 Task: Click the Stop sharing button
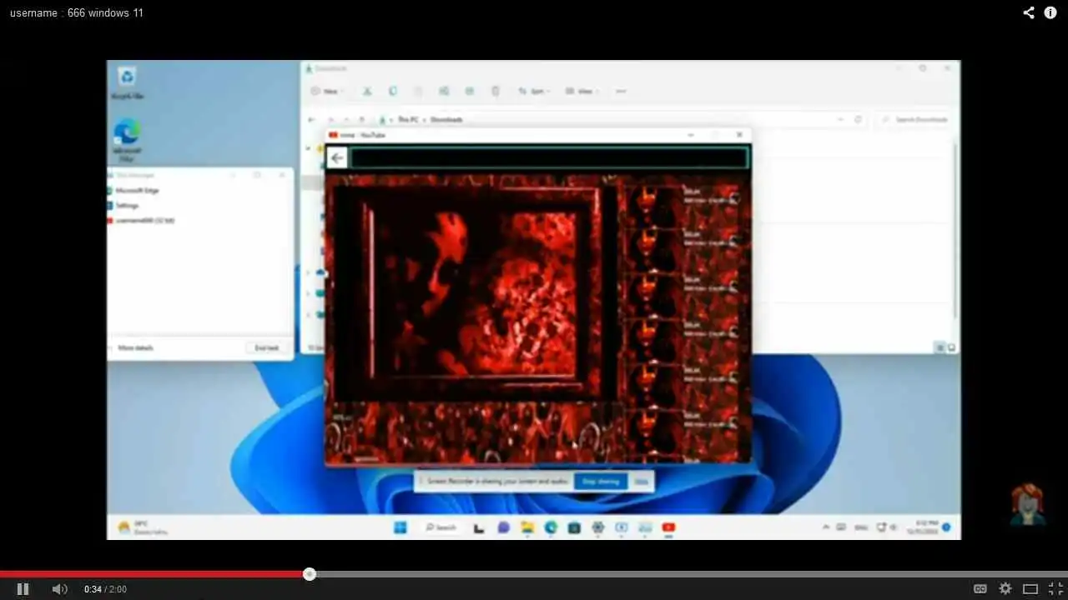coord(601,481)
